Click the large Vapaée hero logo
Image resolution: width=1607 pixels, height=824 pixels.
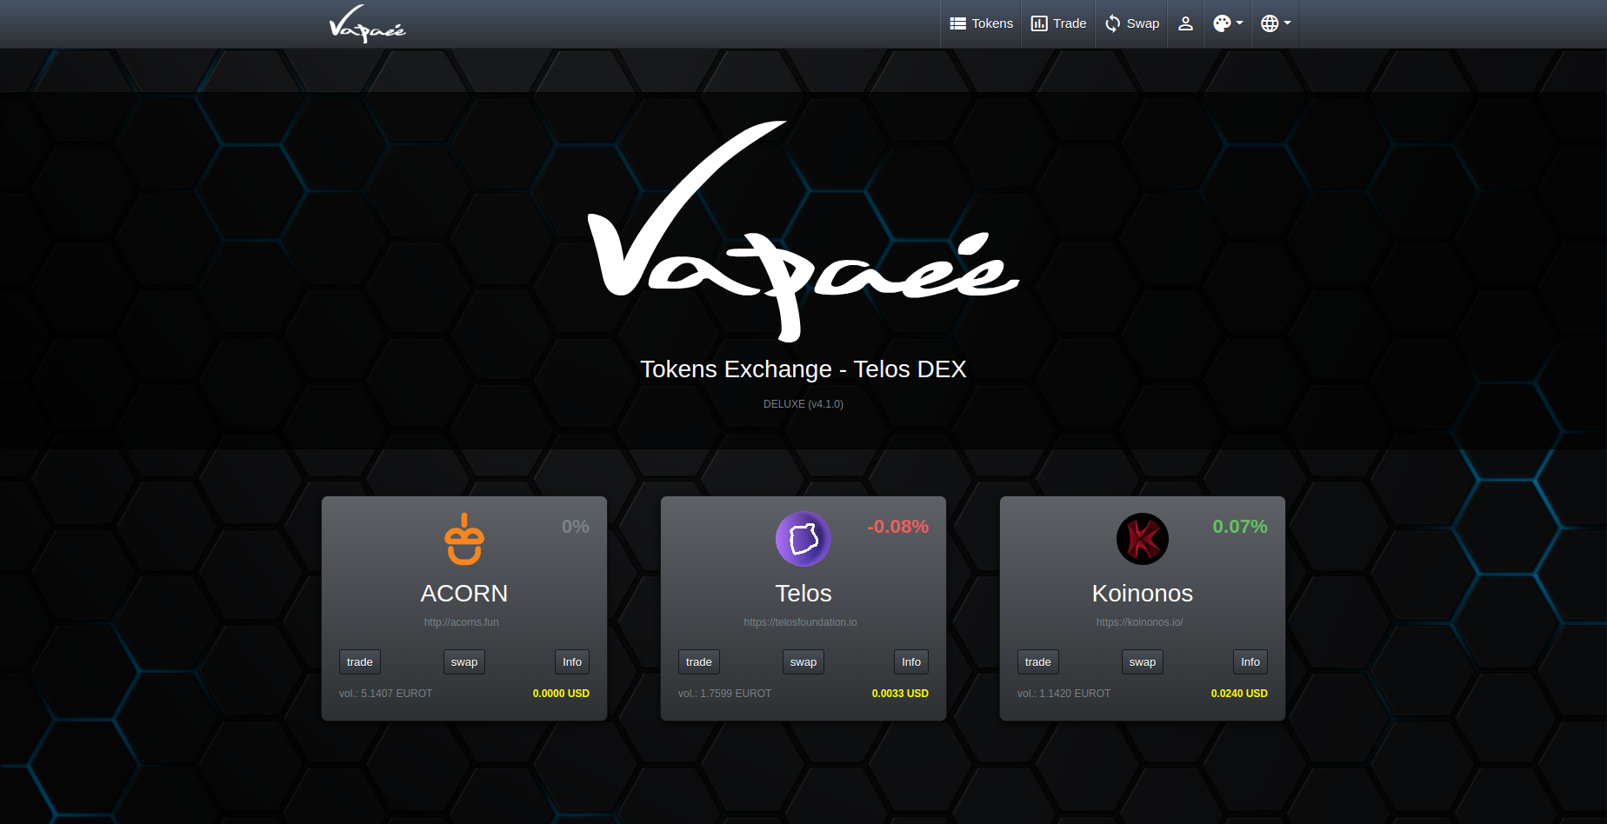click(x=803, y=231)
